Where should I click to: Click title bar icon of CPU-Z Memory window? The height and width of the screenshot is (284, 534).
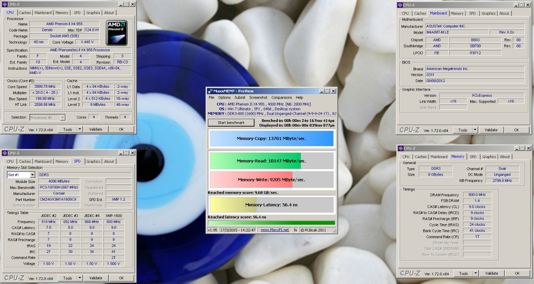pos(400,148)
